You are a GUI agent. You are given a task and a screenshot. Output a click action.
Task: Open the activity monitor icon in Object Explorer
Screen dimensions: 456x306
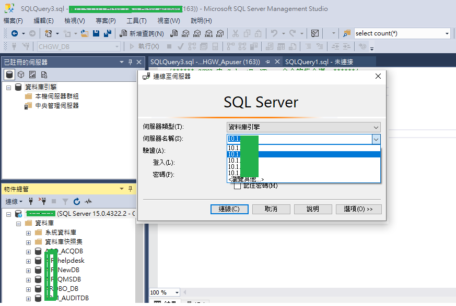click(x=88, y=201)
